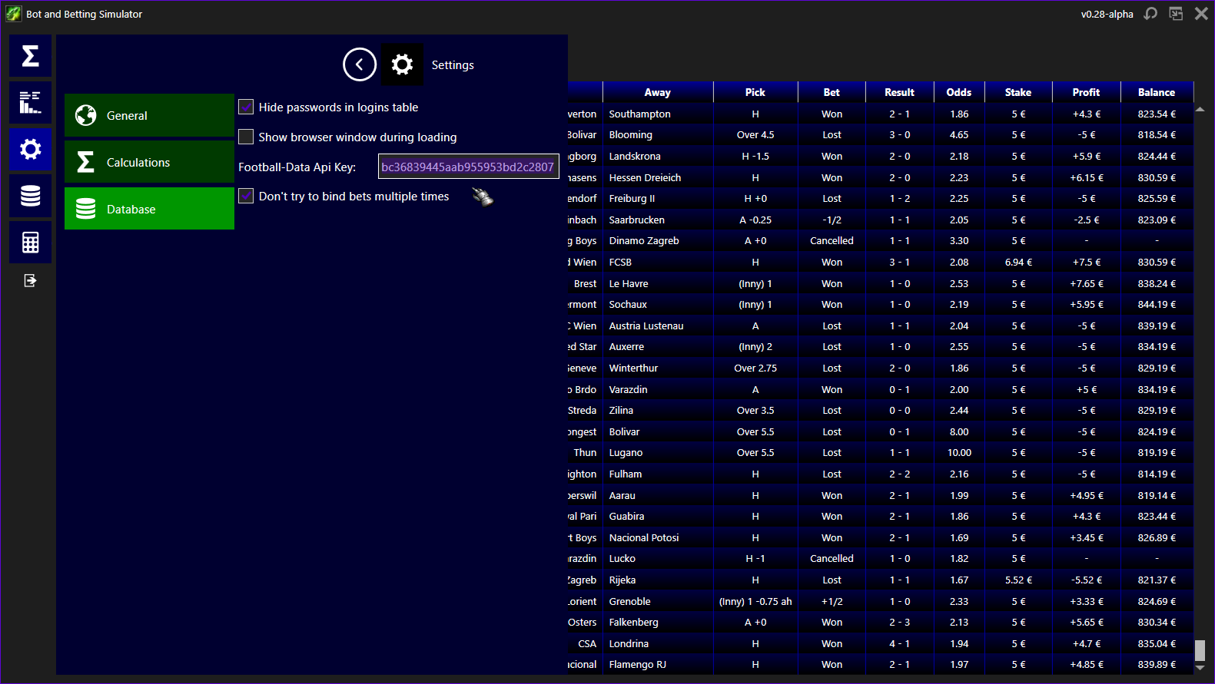
Task: Select the settings gear sidebar icon
Action: click(x=30, y=149)
